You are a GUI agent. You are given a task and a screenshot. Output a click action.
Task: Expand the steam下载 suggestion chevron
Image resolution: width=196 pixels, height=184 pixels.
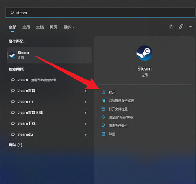coord(85,123)
